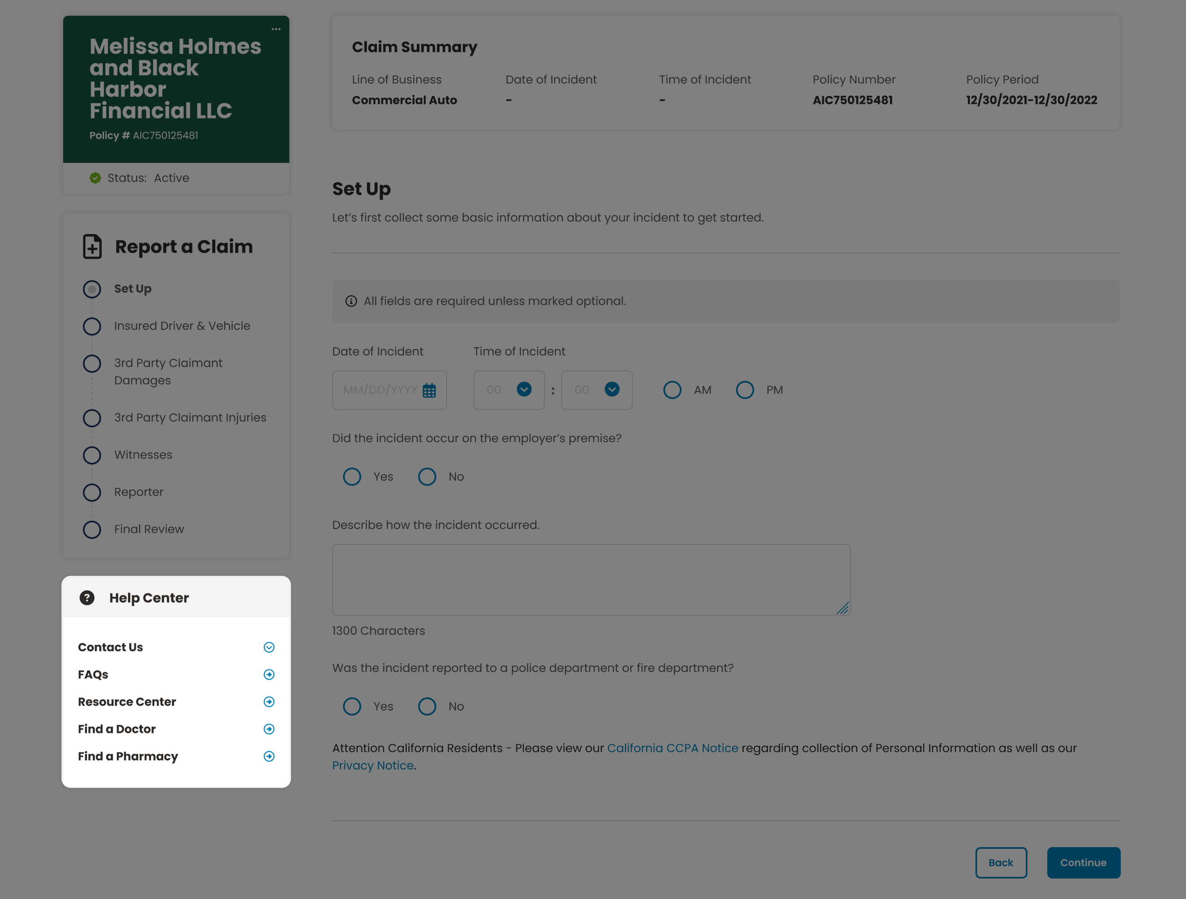The height and width of the screenshot is (899, 1186).
Task: Click the Help Center question mark icon
Action: pos(87,598)
